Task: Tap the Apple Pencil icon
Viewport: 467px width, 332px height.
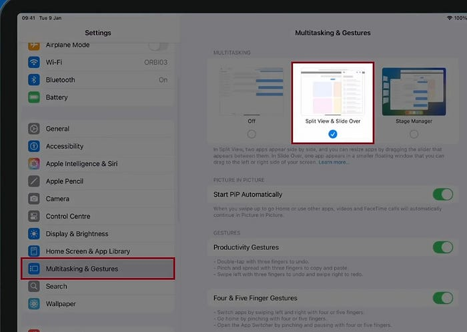Action: [x=34, y=181]
